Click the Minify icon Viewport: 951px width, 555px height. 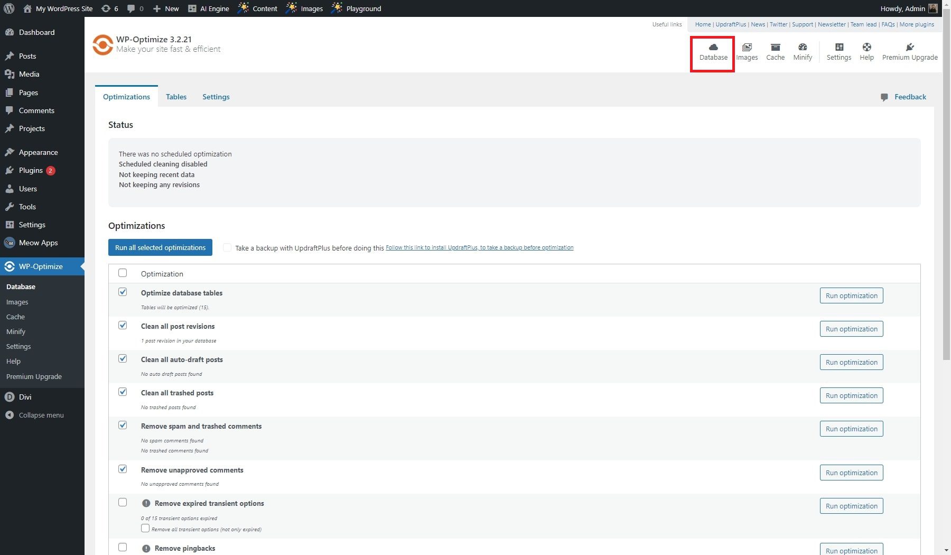click(802, 51)
